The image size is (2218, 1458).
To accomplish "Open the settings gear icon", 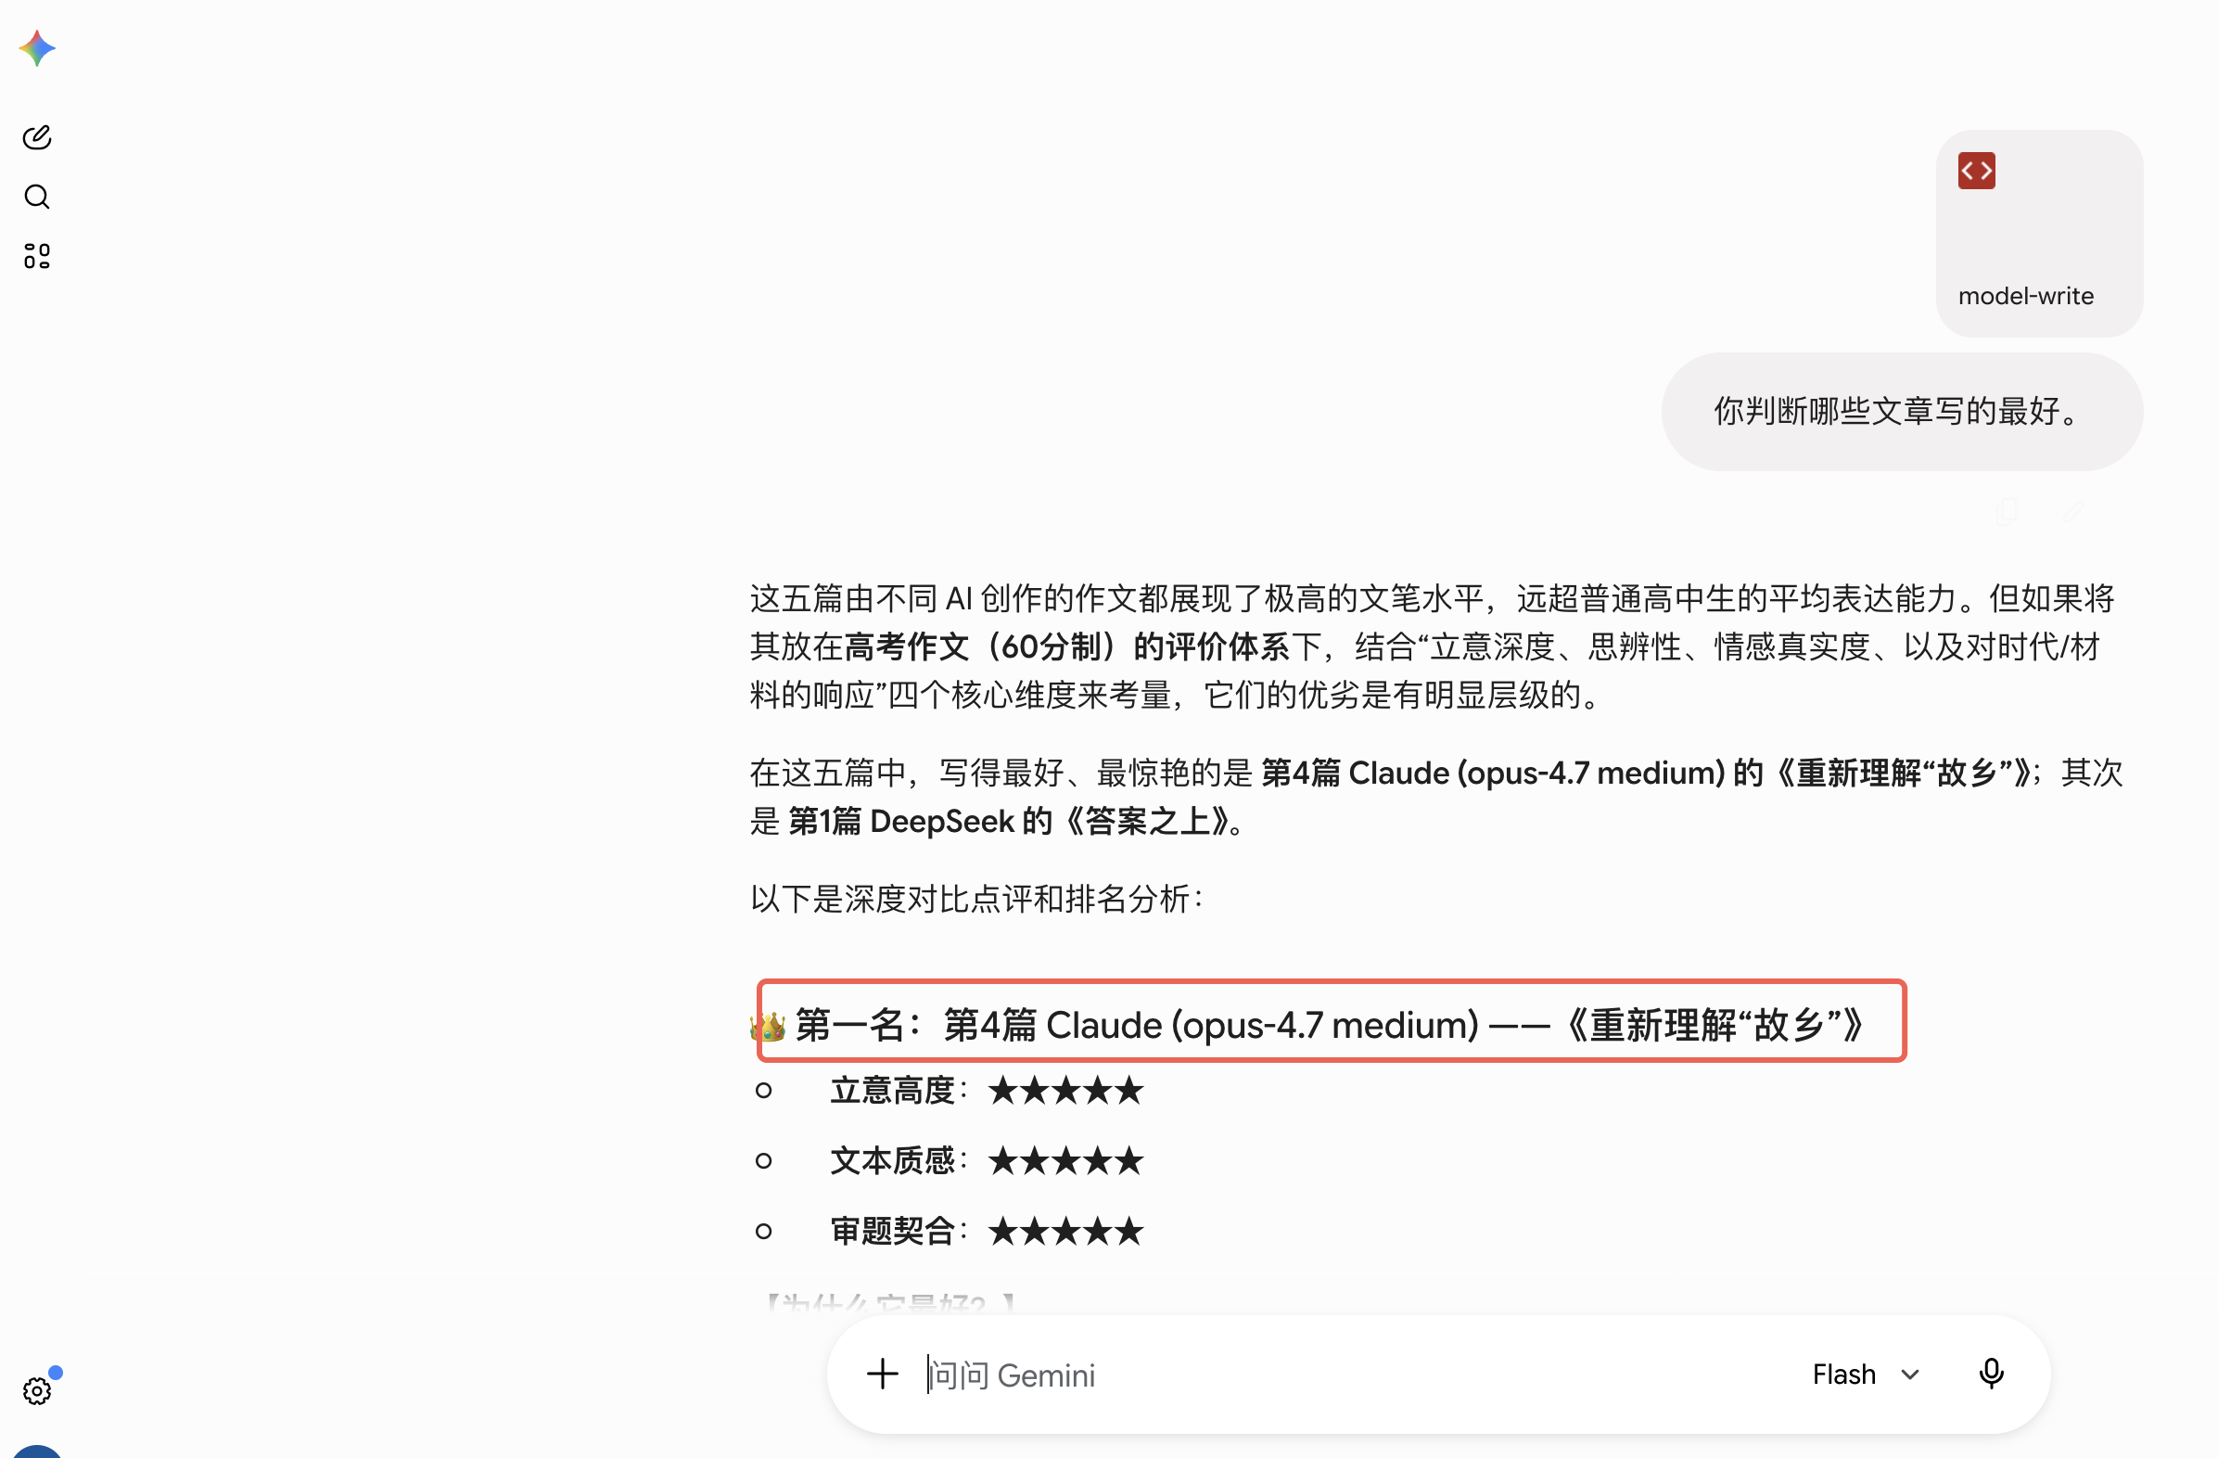I will [37, 1391].
